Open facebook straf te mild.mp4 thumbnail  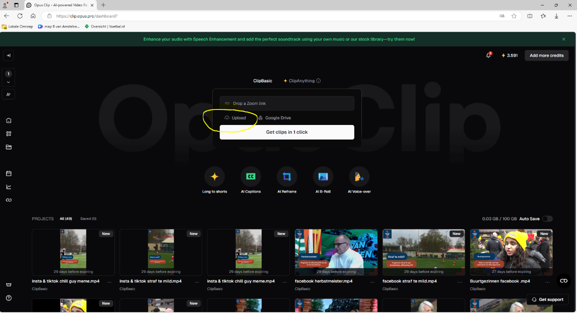coord(424,252)
